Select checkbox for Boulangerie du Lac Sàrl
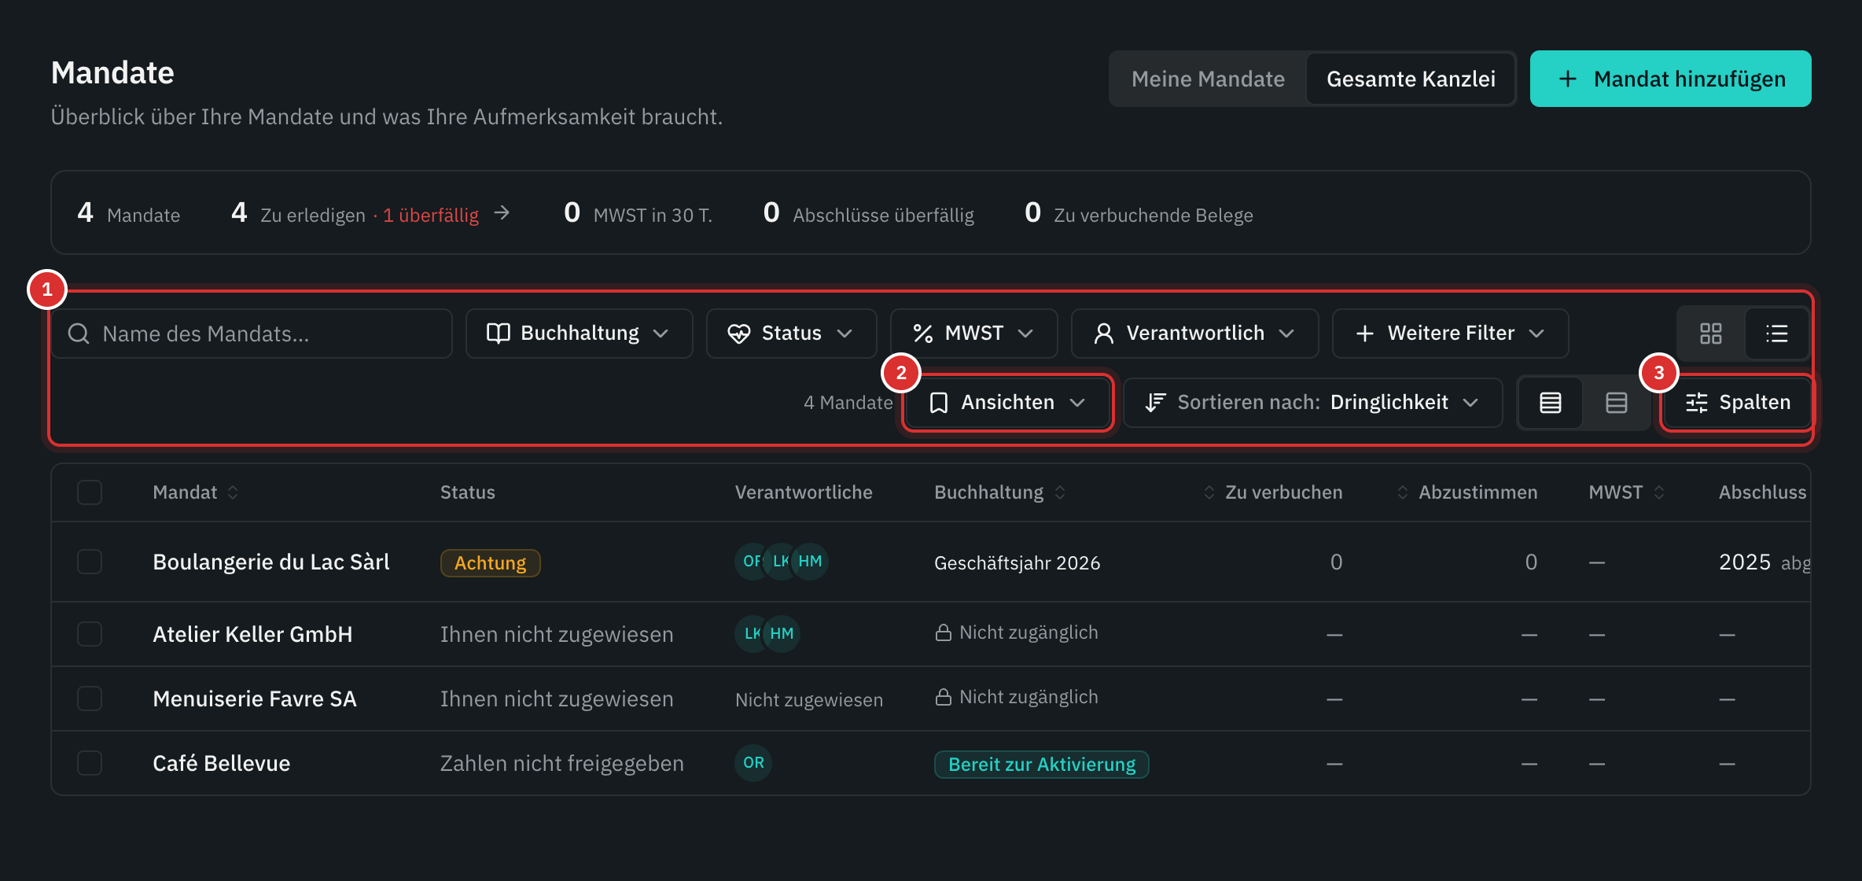This screenshot has height=881, width=1862. [90, 562]
